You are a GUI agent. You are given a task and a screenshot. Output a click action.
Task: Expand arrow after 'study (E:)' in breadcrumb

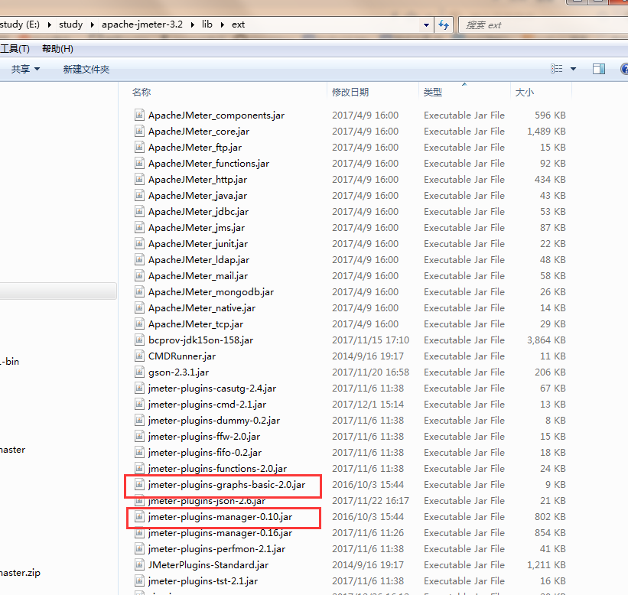pyautogui.click(x=50, y=24)
